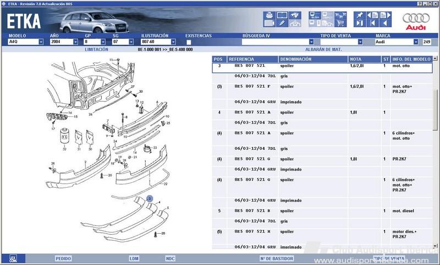
Task: Click the parts list scrollbar up arrow
Action: tap(435, 59)
